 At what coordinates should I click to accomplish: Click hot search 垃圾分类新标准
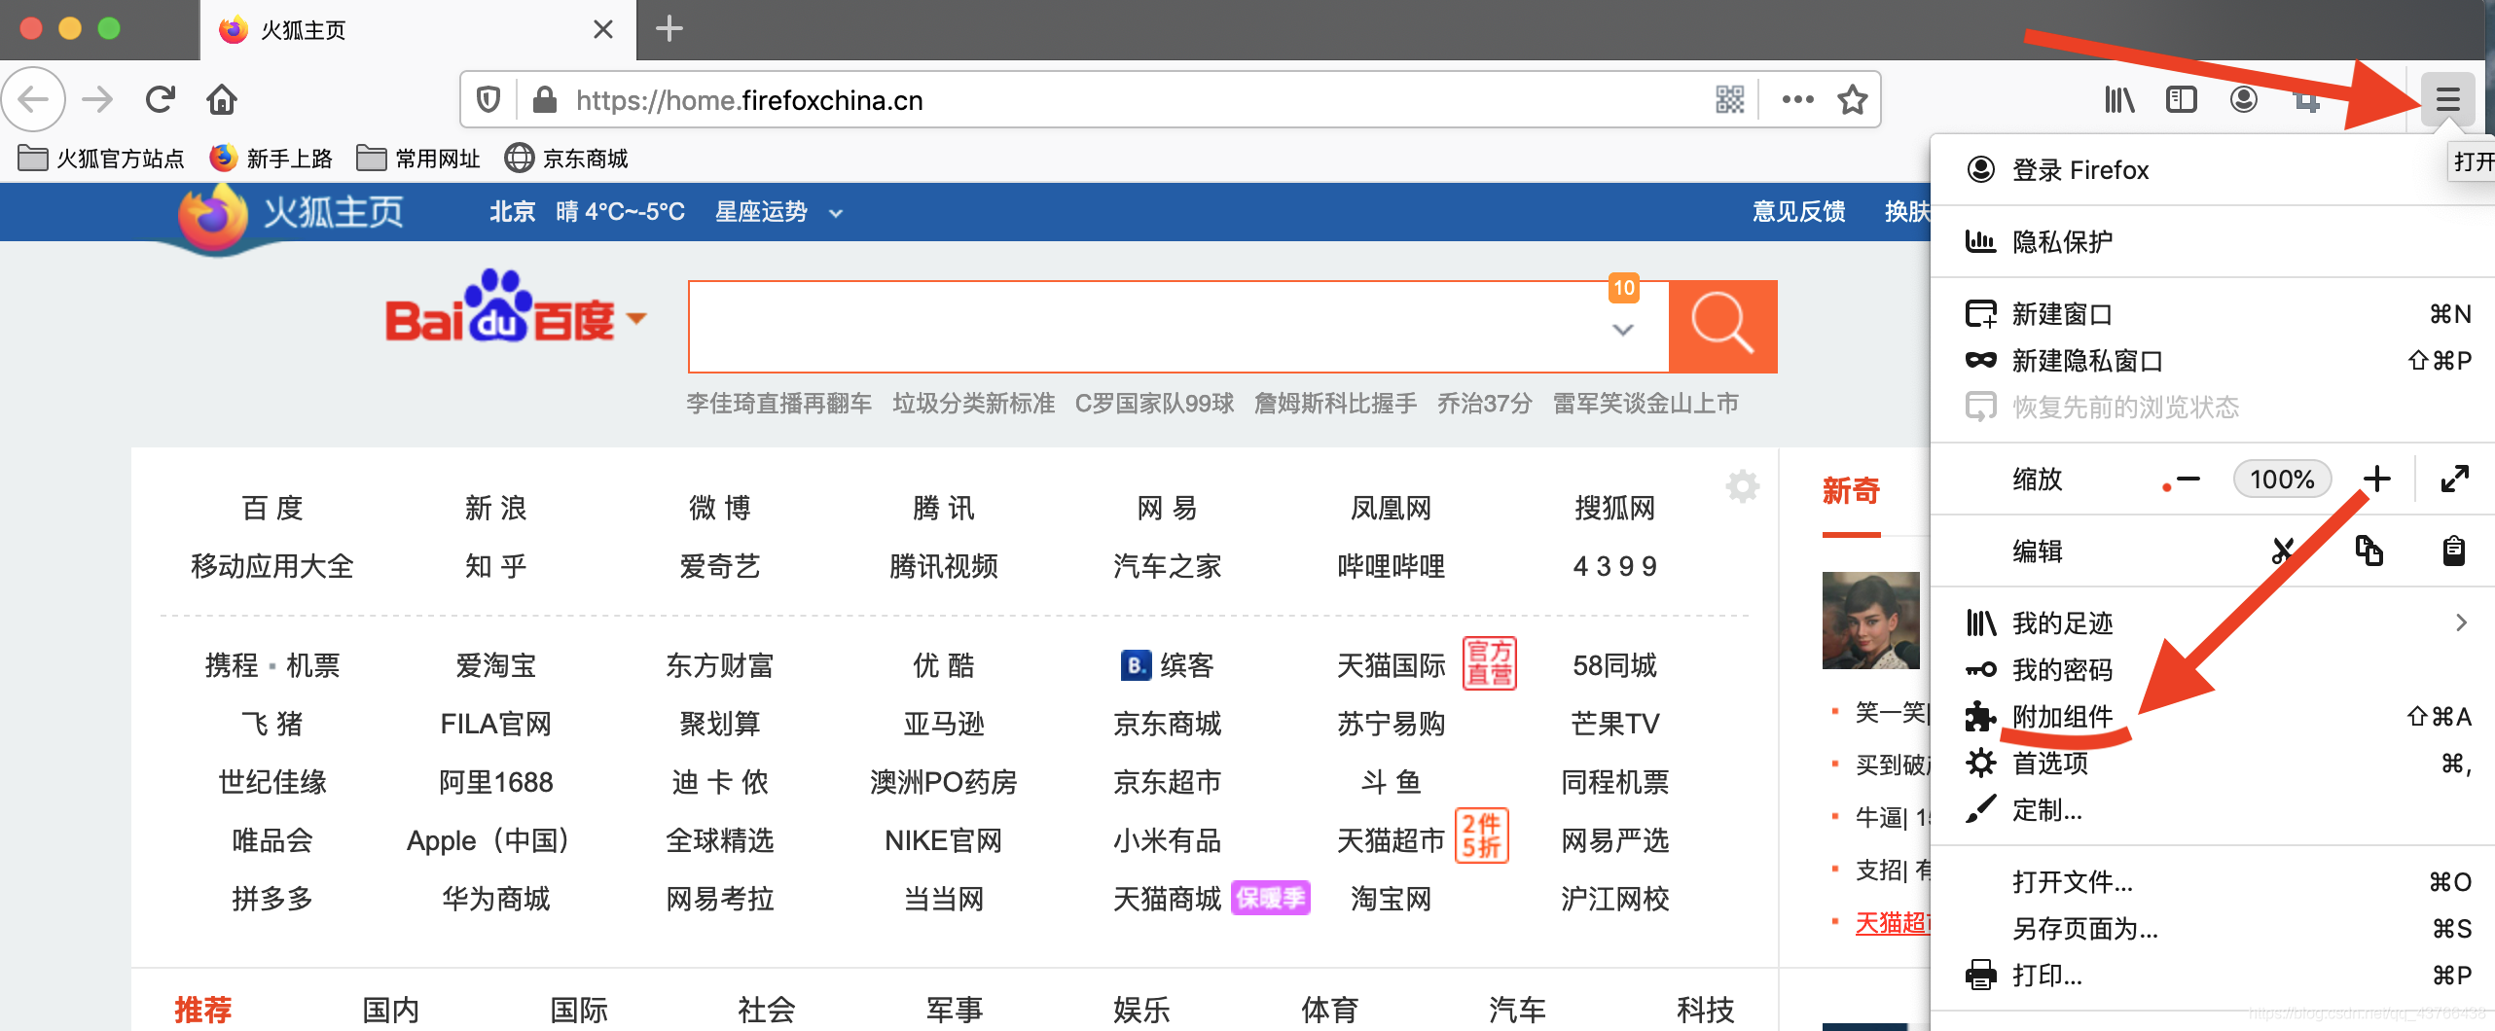tap(974, 404)
